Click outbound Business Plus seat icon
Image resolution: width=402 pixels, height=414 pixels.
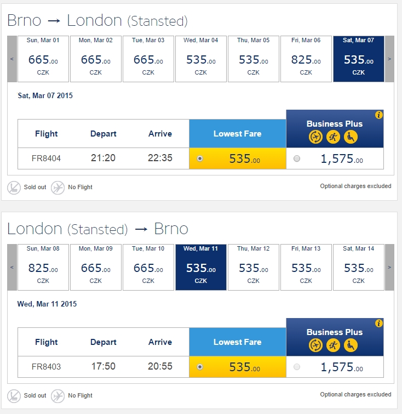(x=351, y=137)
